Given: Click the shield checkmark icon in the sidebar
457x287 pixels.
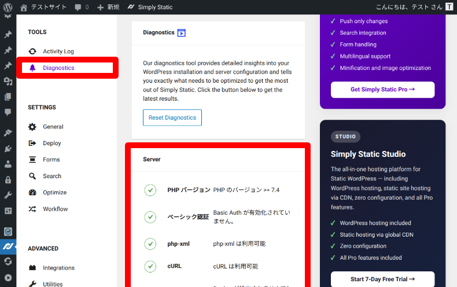Looking at the screenshot, I should pos(8,231).
